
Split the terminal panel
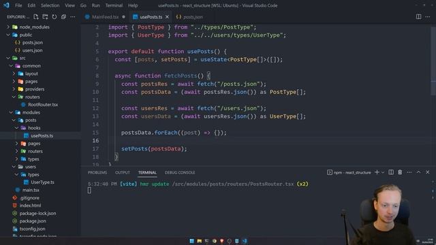pos(391,172)
